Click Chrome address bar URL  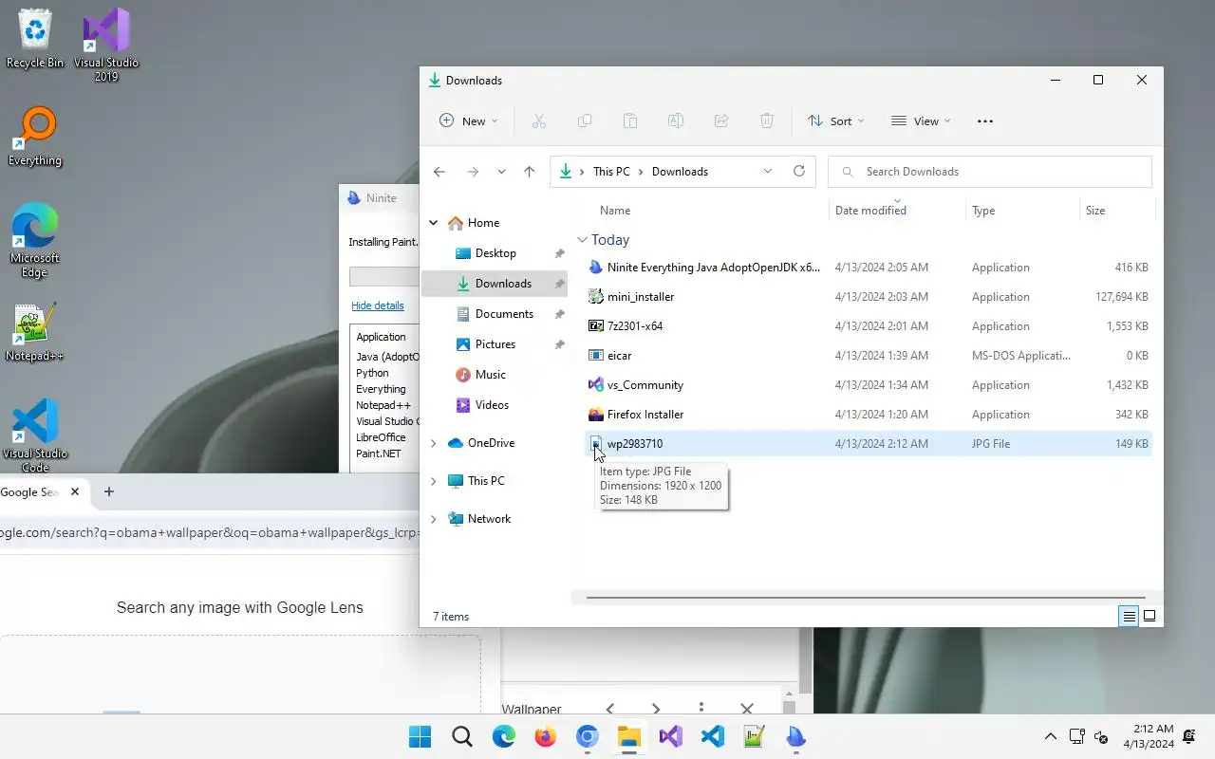click(210, 532)
